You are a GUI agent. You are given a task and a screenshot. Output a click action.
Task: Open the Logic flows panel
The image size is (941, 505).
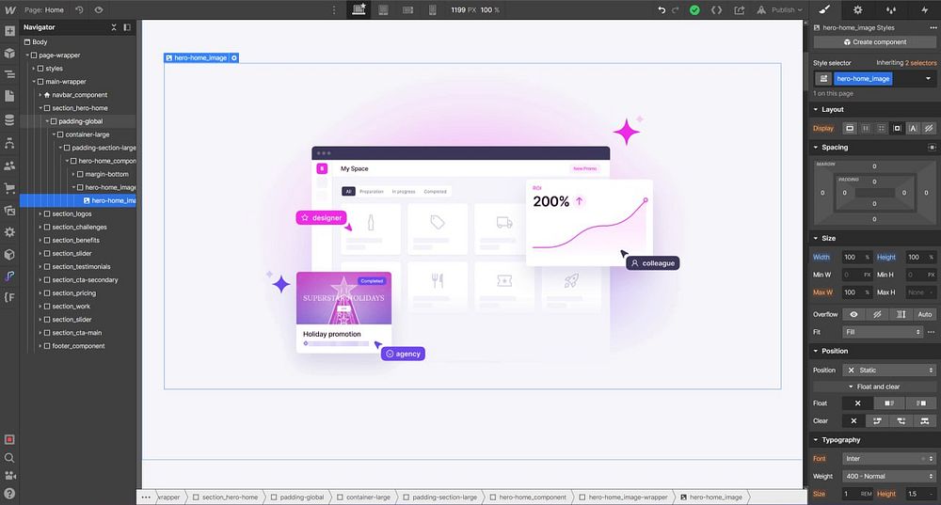(x=9, y=143)
